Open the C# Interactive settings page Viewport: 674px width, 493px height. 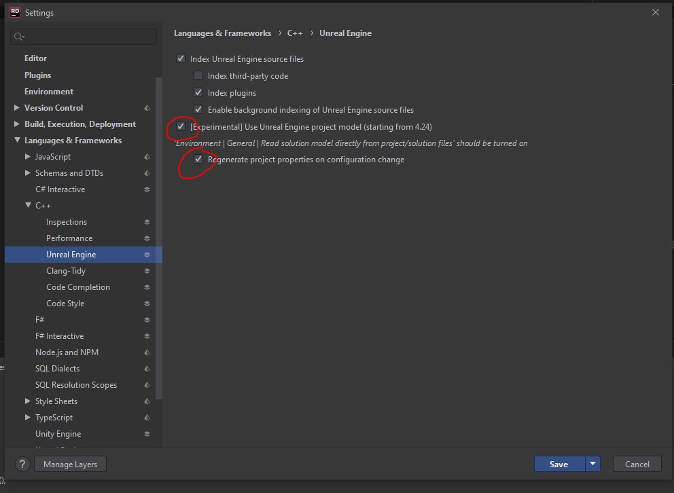(x=60, y=189)
